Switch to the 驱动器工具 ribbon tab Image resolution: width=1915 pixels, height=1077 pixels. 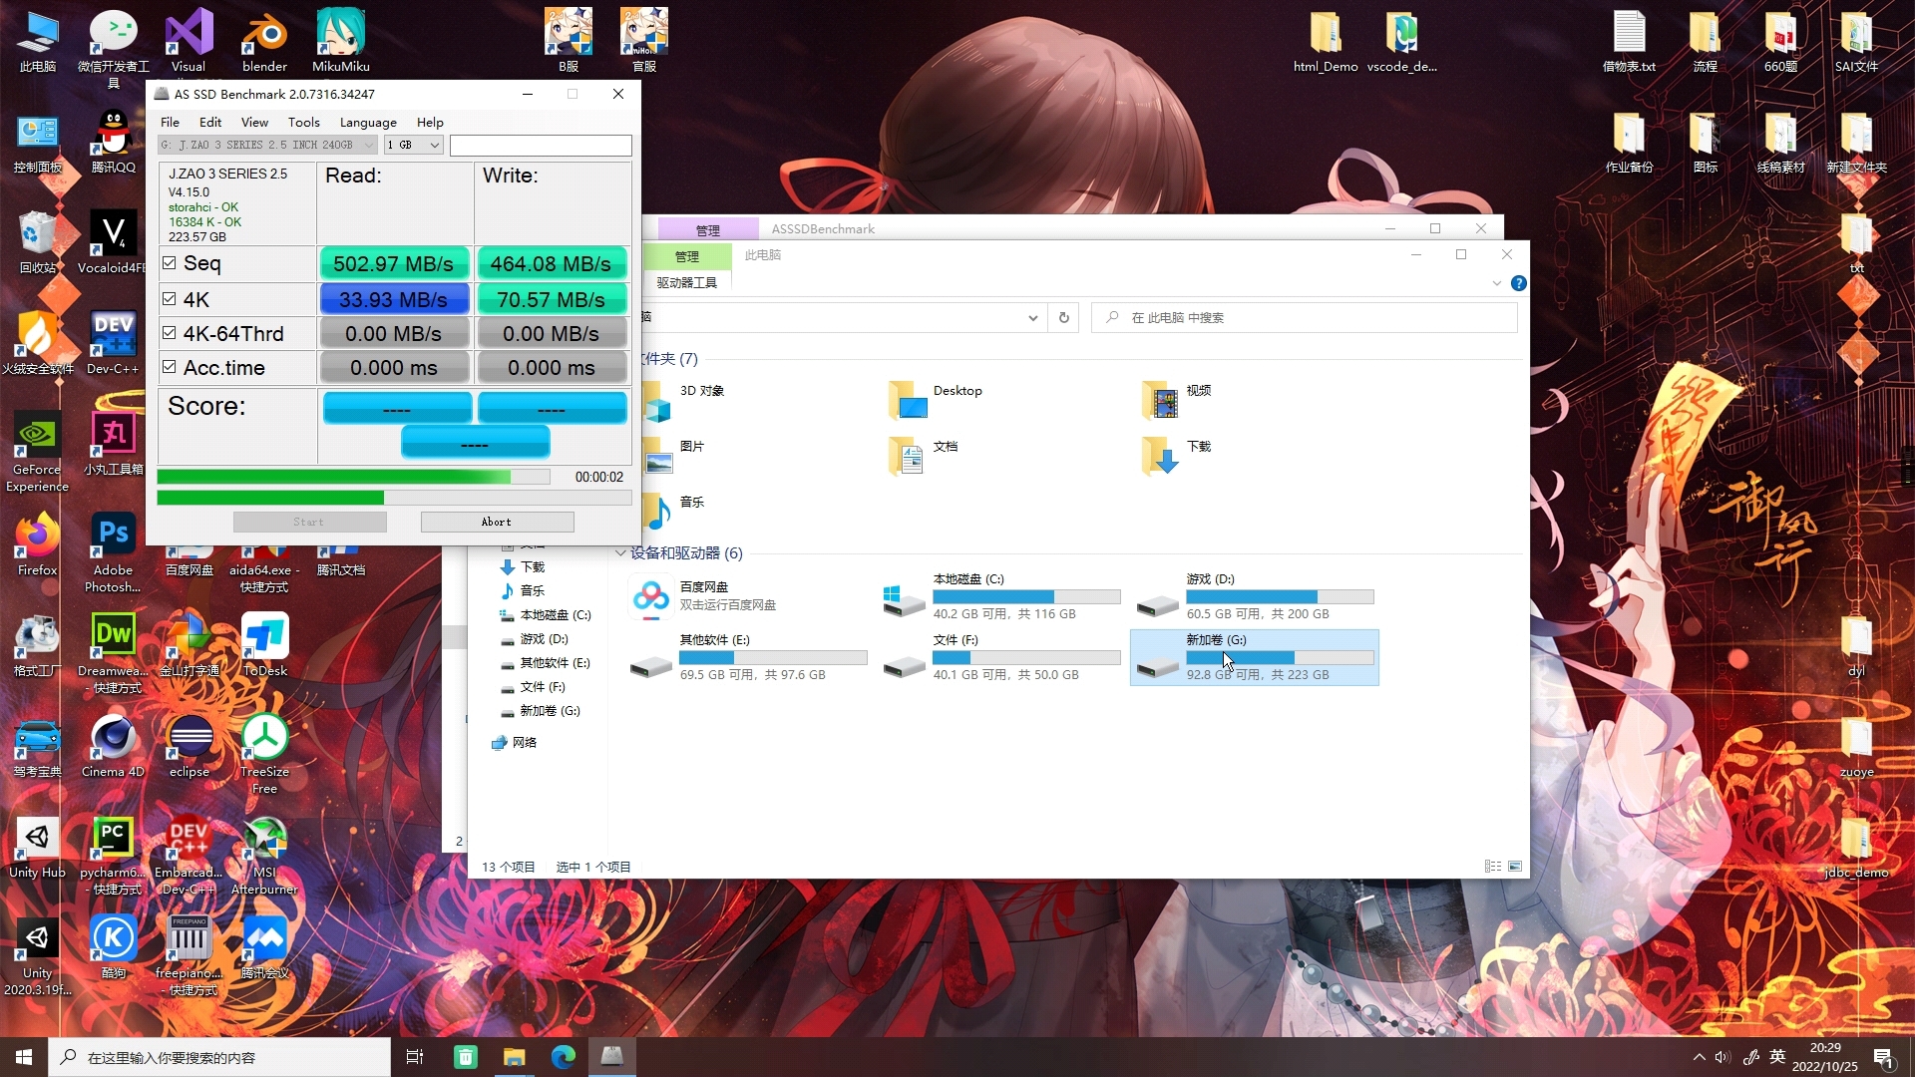click(x=686, y=283)
